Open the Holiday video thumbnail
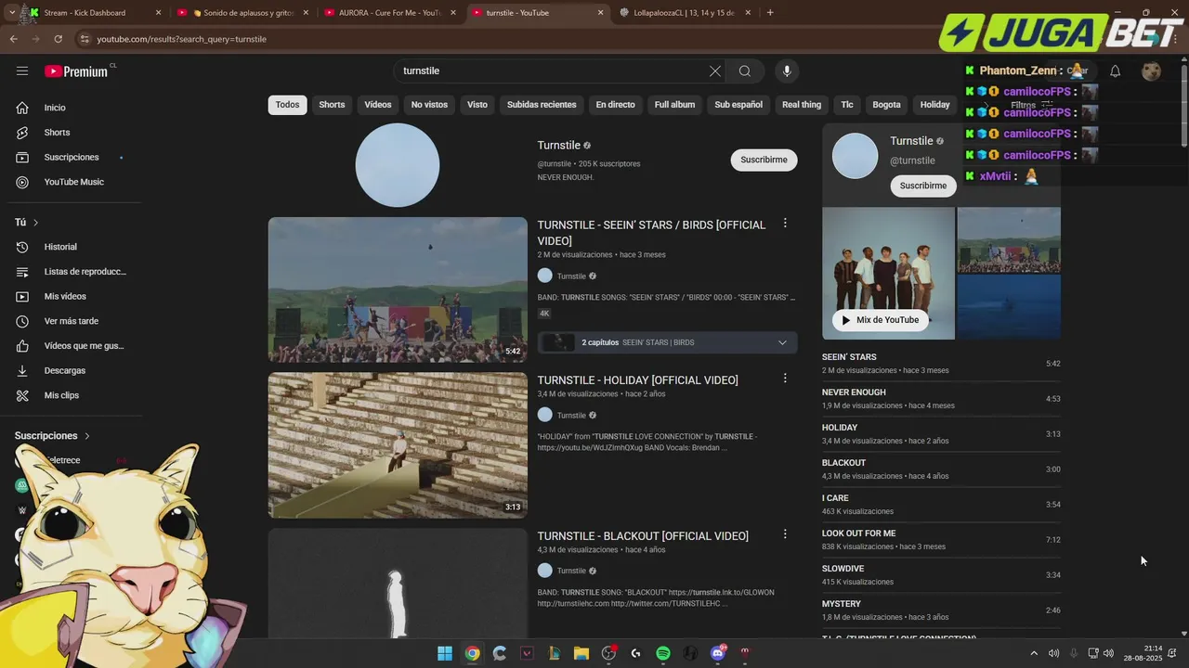Viewport: 1189px width, 668px height. [x=398, y=445]
